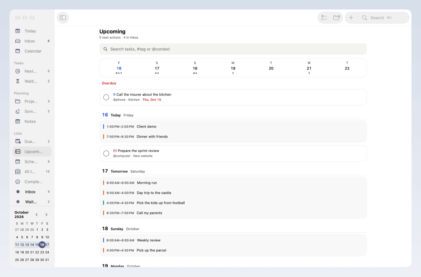Open the Inbox tag with colored dot

(32, 191)
